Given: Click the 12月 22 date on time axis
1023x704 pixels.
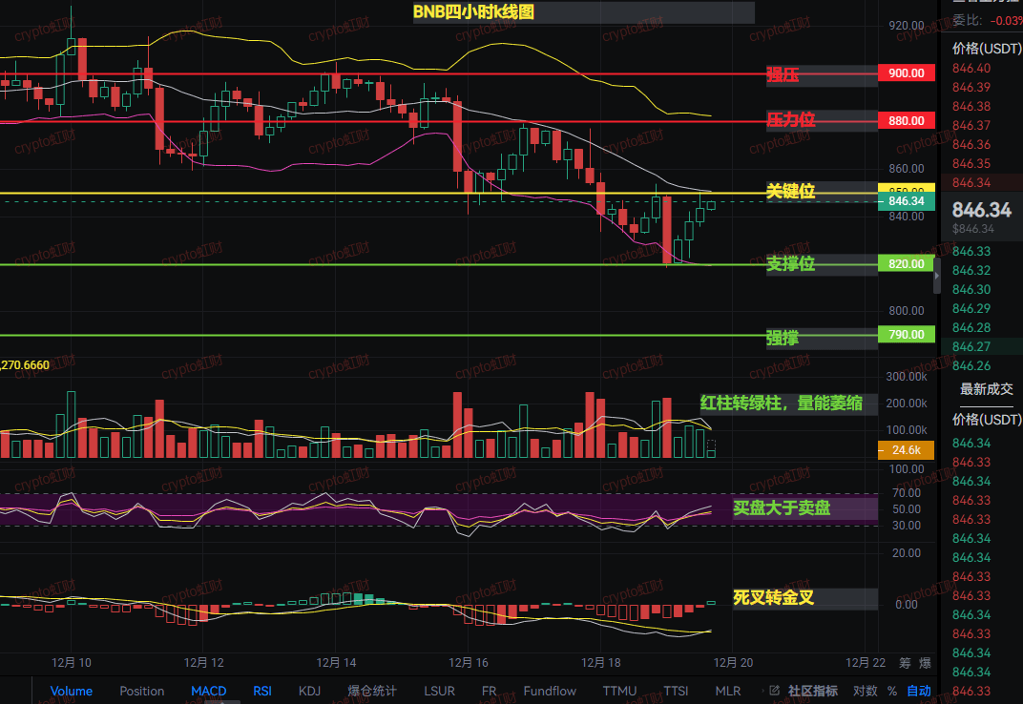Looking at the screenshot, I should point(866,663).
